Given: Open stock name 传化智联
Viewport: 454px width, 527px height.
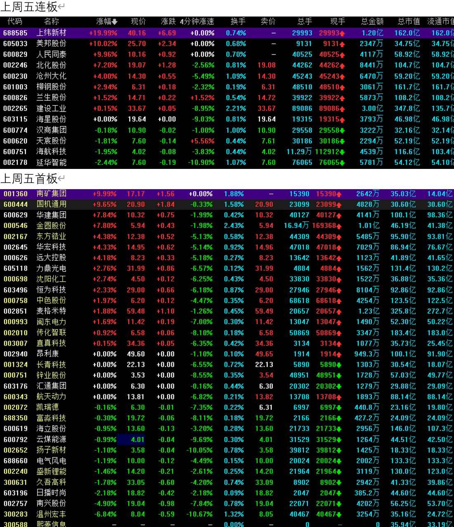Looking at the screenshot, I should pos(51,333).
